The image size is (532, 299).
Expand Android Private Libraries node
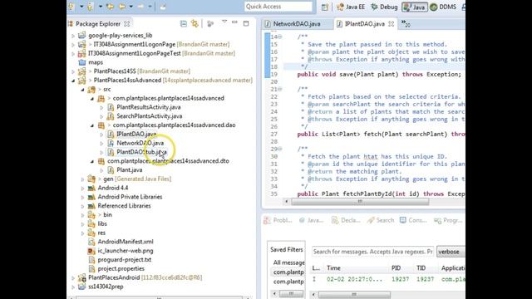pyautogui.click(x=82, y=197)
